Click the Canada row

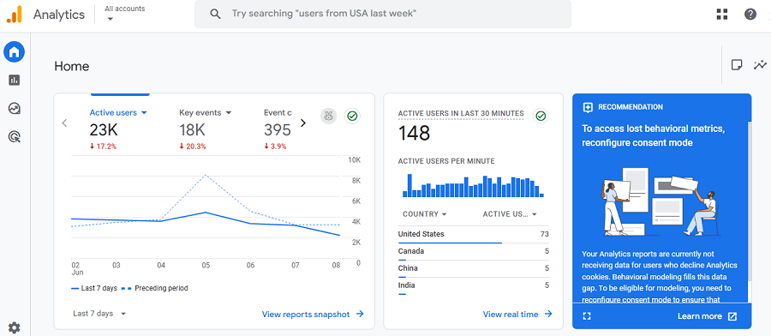[474, 252]
